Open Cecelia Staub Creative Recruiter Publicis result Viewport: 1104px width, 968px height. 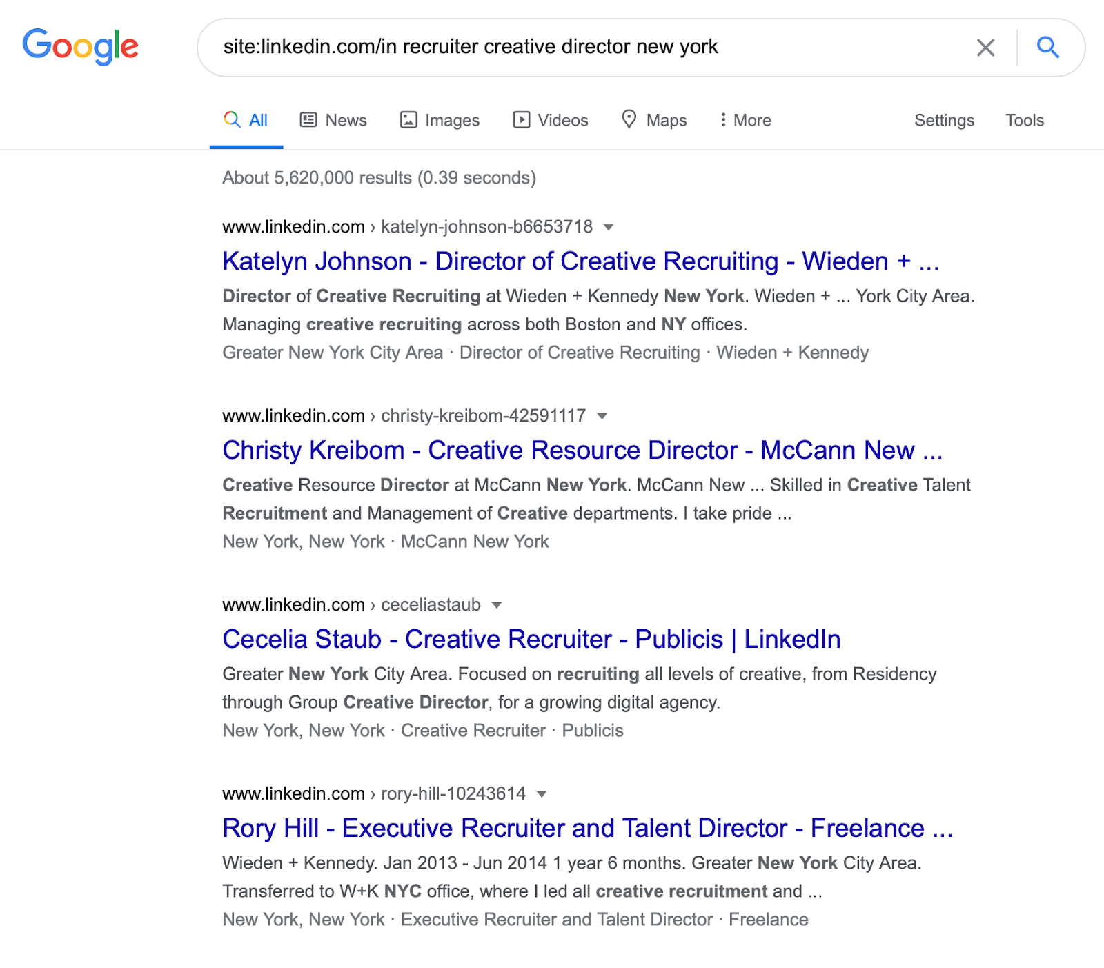[x=531, y=640]
